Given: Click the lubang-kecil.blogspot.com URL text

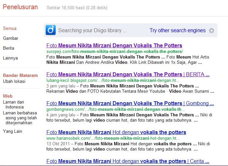Looking at the screenshot, I should (113, 80).
